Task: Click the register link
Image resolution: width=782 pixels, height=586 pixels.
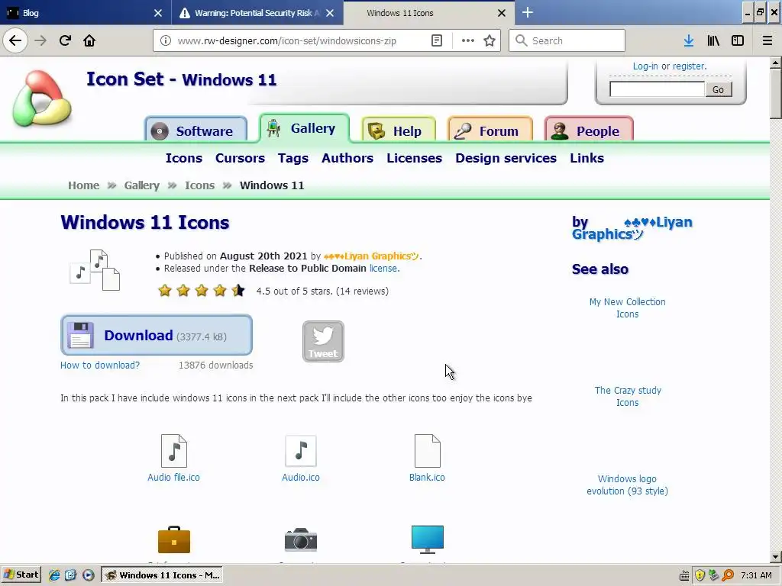Action: point(690,66)
